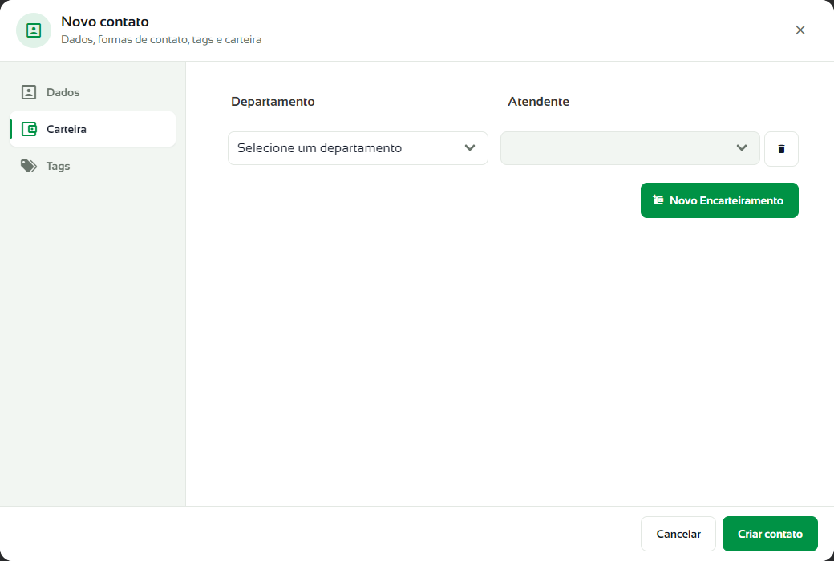Viewport: 834px width, 561px height.
Task: Cancel the new contact creation
Action: pyautogui.click(x=678, y=534)
